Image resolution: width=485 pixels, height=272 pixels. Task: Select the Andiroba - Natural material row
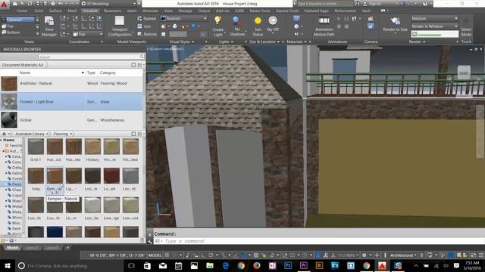point(72,83)
